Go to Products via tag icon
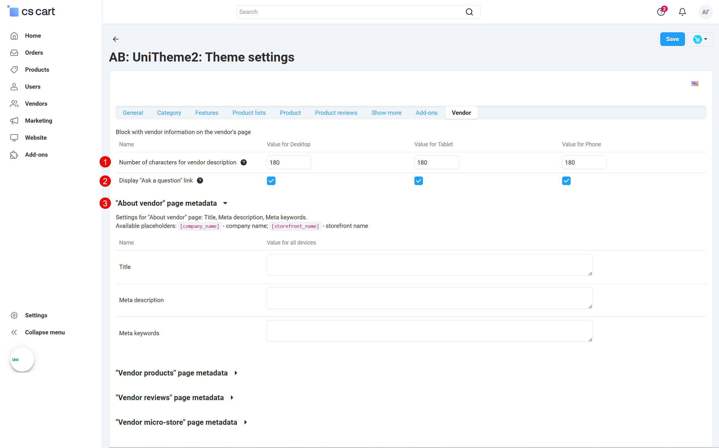The width and height of the screenshot is (719, 448). (x=14, y=70)
